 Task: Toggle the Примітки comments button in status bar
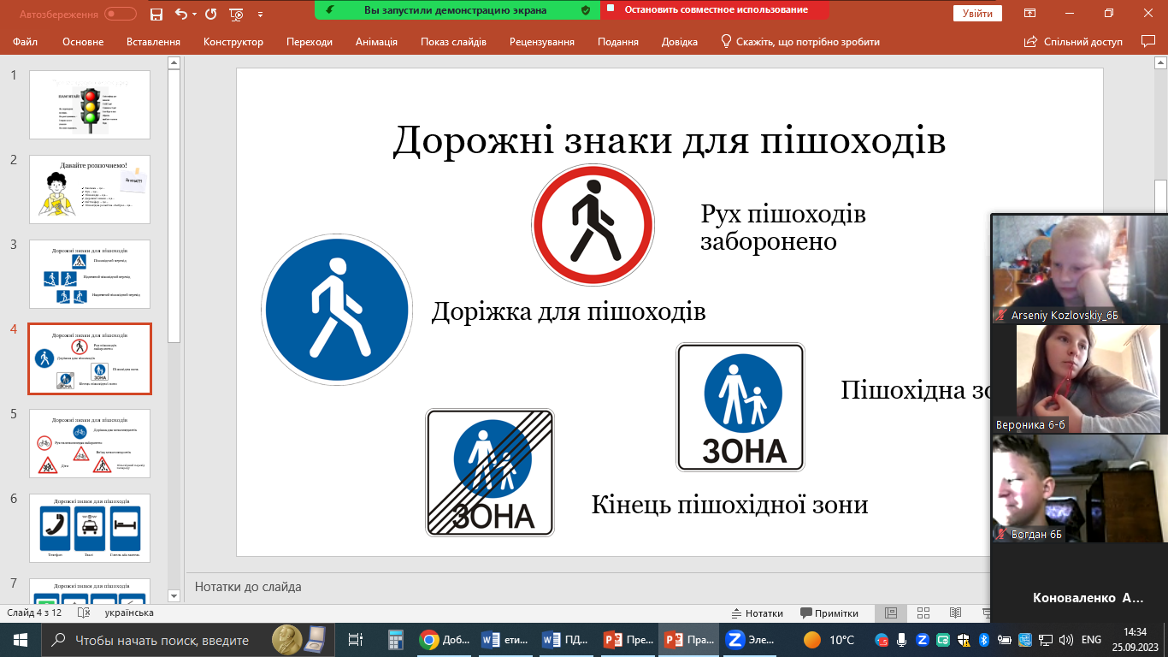[x=829, y=613]
